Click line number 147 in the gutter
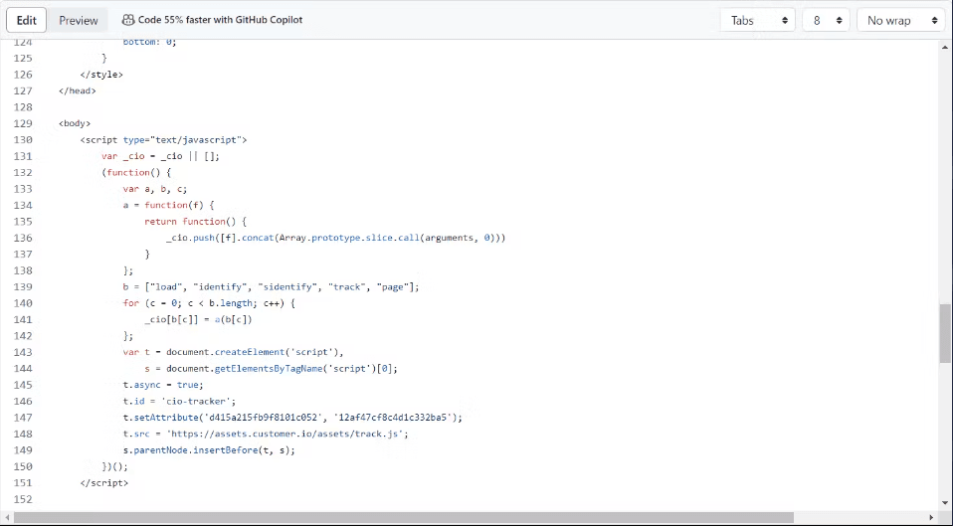The width and height of the screenshot is (953, 526). [x=23, y=418]
